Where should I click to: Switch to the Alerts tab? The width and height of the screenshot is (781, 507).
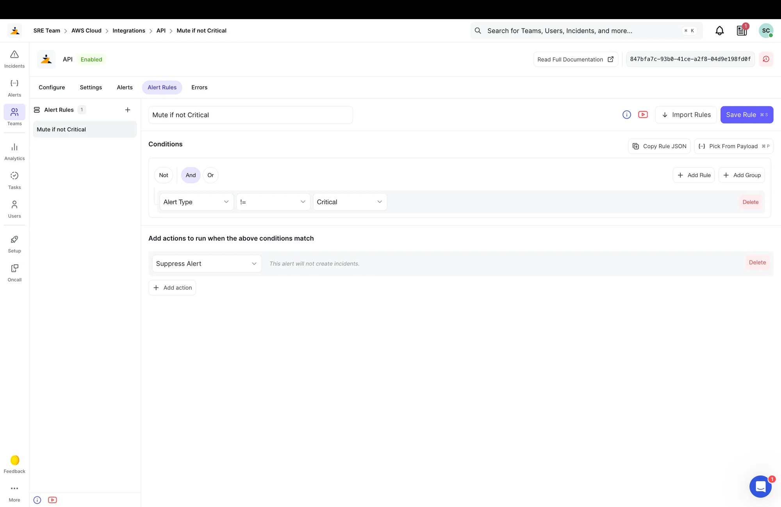tap(125, 87)
